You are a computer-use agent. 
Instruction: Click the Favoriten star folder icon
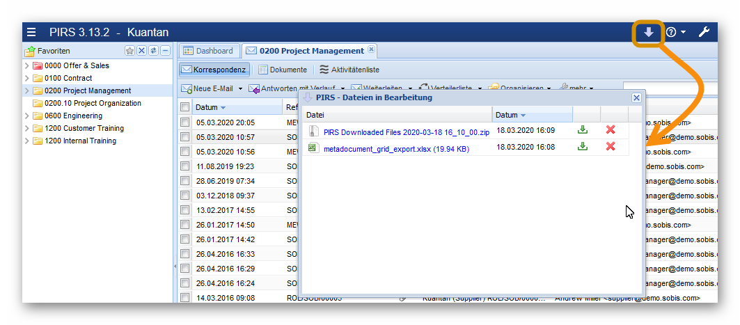(30, 50)
